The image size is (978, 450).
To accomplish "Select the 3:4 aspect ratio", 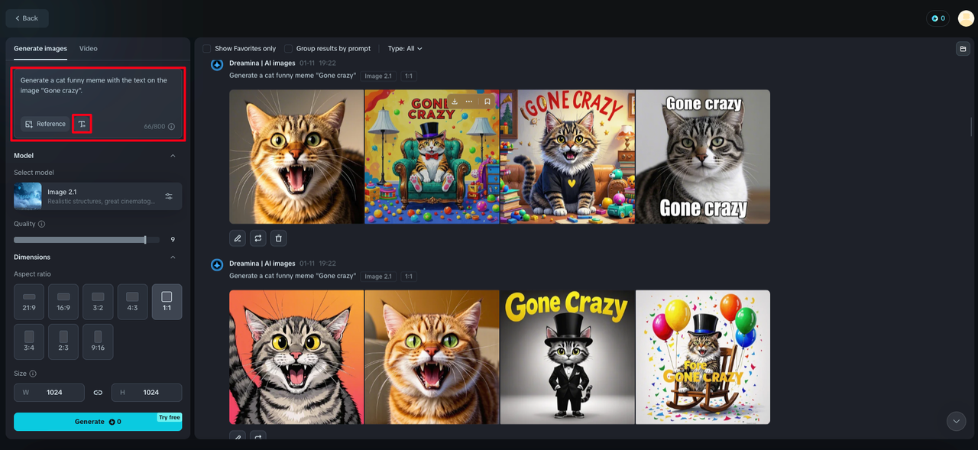I will tap(29, 342).
